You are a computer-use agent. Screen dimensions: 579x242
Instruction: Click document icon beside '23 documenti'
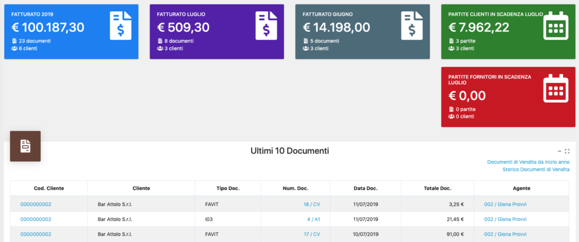[14, 41]
